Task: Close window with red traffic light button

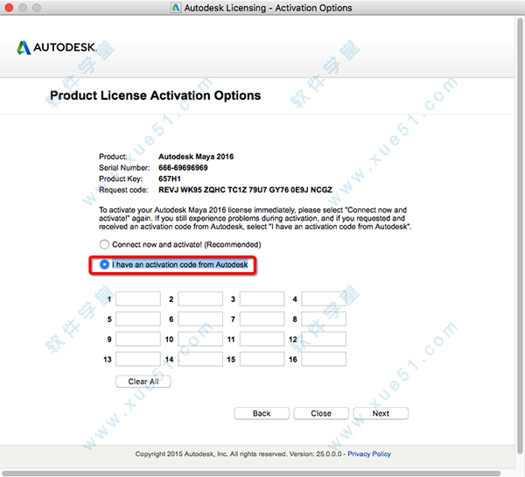Action: pyautogui.click(x=9, y=7)
